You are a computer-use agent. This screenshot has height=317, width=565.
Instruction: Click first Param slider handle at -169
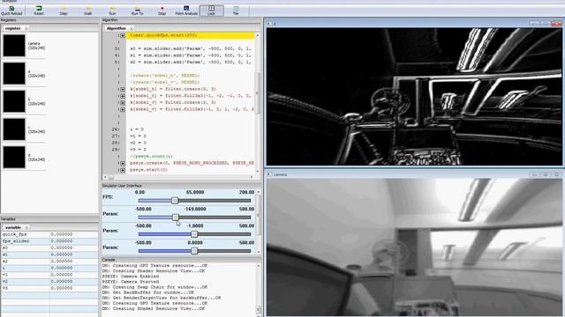(176, 217)
